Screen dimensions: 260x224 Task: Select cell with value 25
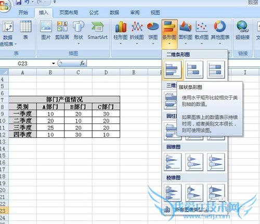[50, 128]
